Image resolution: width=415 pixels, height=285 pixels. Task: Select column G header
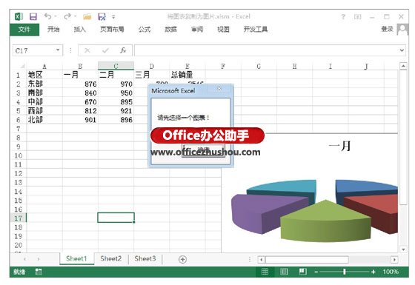pos(259,66)
